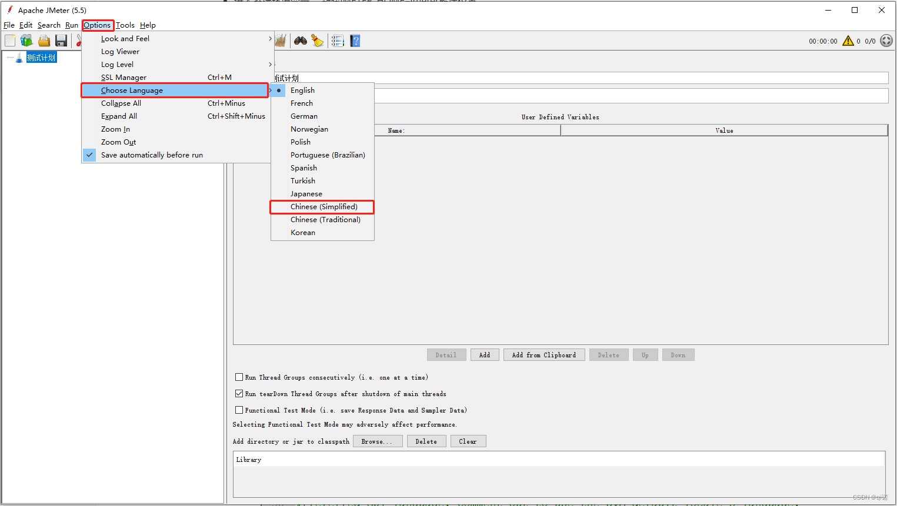Viewport: 897px width, 506px height.
Task: Open Choose Language submenu
Action: 175,91
